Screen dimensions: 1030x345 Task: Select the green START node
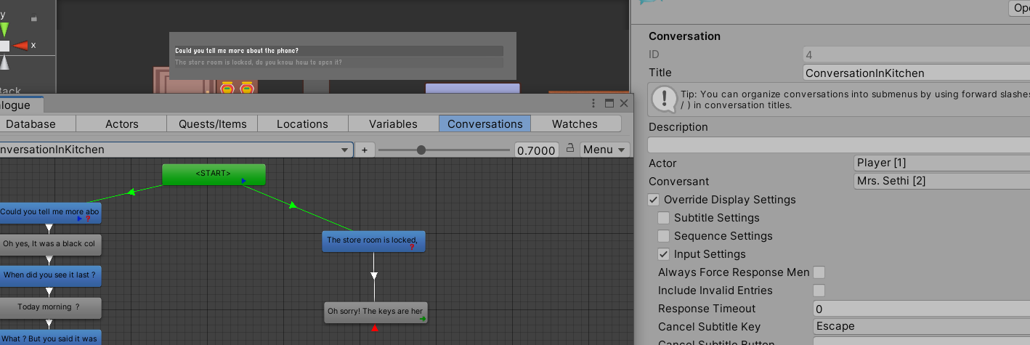point(214,174)
